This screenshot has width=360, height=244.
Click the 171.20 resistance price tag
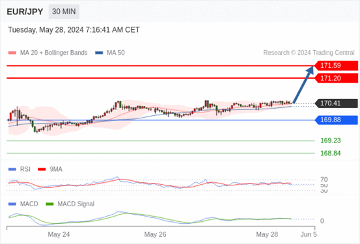(336, 78)
